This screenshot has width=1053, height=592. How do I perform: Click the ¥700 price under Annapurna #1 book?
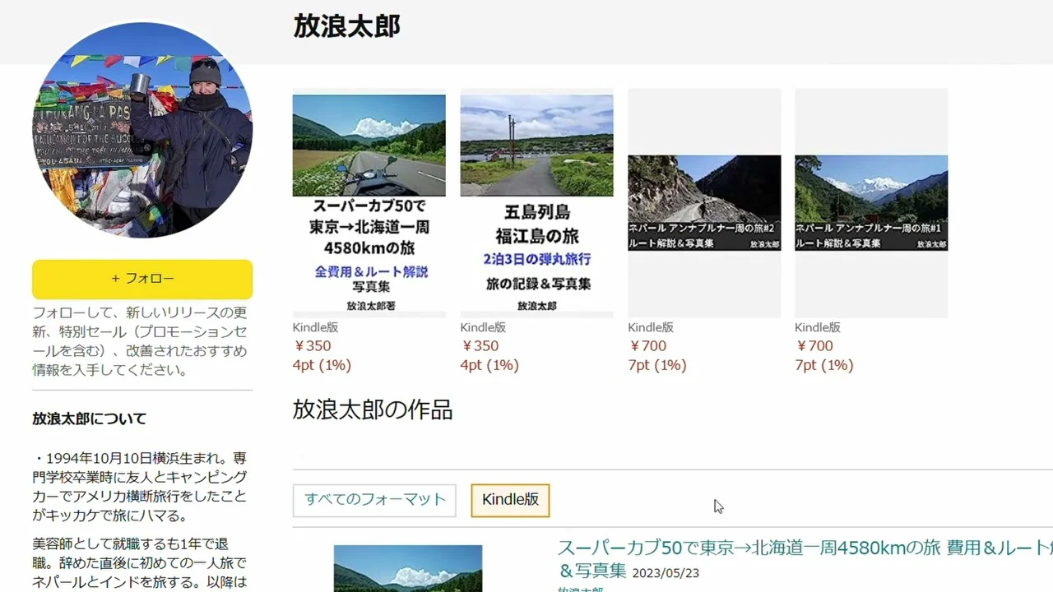click(814, 346)
